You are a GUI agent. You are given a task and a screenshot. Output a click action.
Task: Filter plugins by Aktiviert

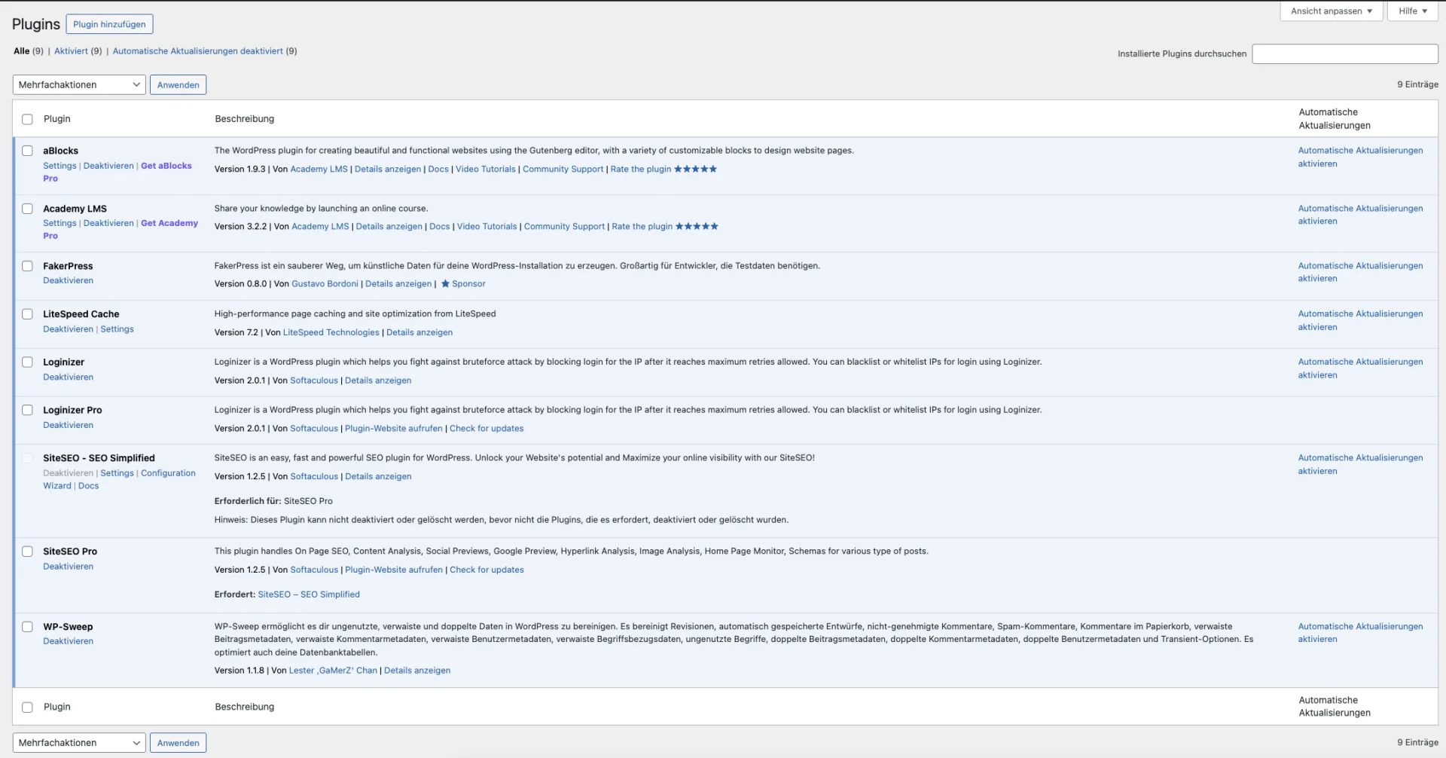point(71,51)
